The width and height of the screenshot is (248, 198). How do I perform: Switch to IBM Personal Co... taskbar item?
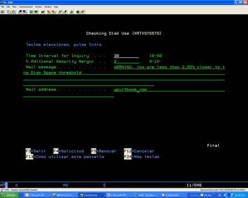(x=64, y=195)
